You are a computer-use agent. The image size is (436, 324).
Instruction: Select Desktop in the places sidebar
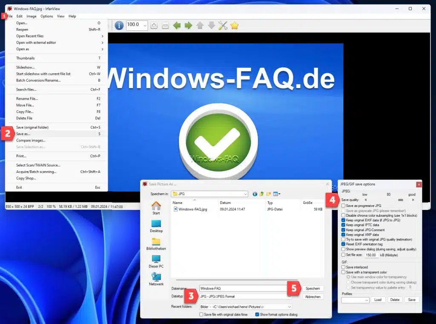pos(156,226)
